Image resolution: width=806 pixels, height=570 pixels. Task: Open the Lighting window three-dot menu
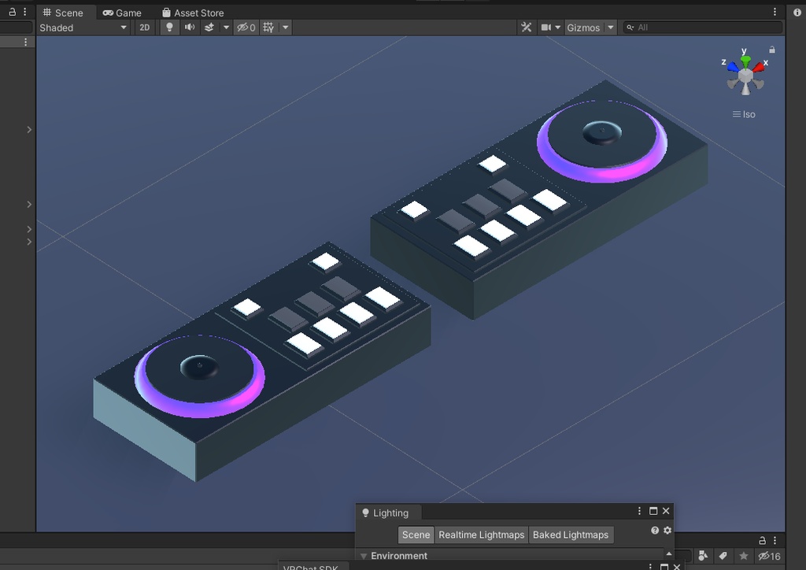639,511
